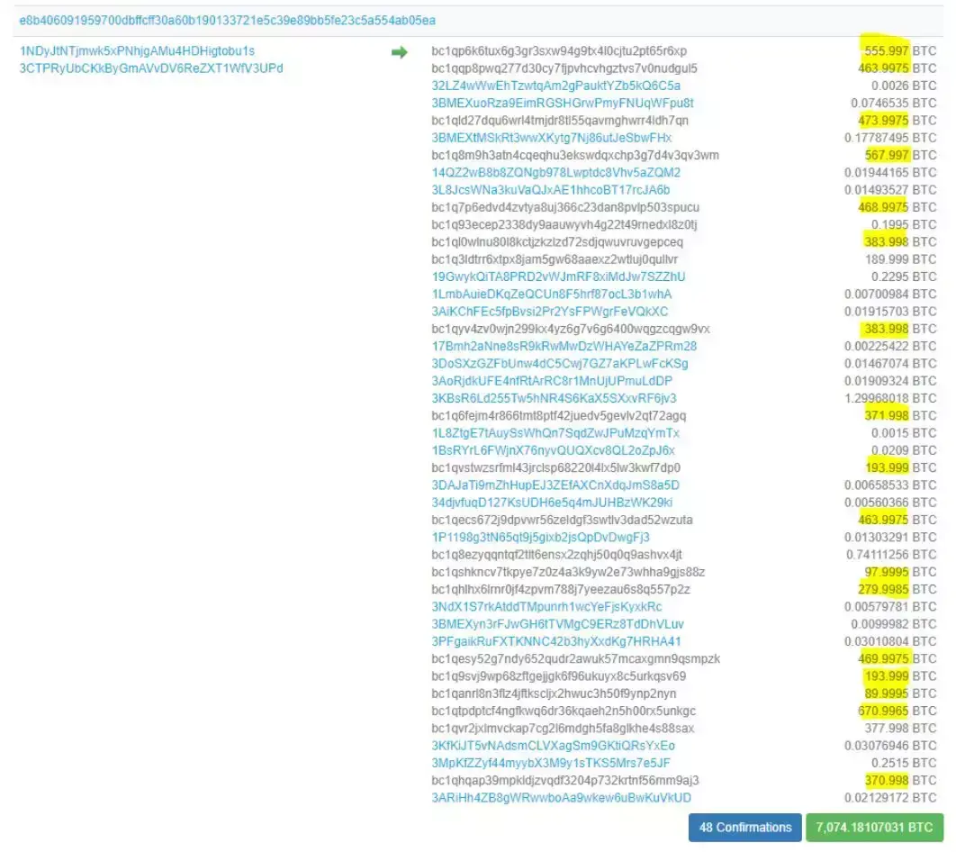Open output address 3BMEXuoRza9EimRGSHGrwPmyFNUqWFpu8t
956x852 pixels.
pyautogui.click(x=562, y=103)
